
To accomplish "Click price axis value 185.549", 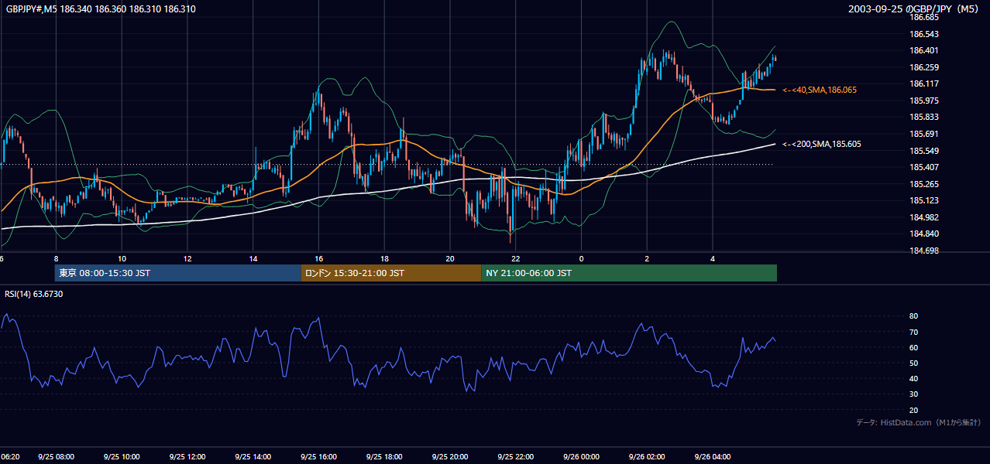I will click(x=924, y=151).
